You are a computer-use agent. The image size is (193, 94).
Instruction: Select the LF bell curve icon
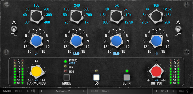tap(14, 22)
